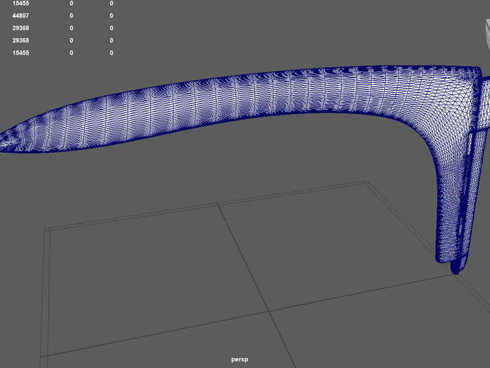Click the upper 29368 heads-up display value
490x368 pixels.
pos(21,28)
